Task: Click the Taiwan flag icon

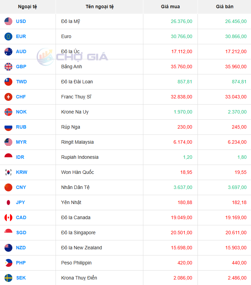Action: tap(8, 82)
